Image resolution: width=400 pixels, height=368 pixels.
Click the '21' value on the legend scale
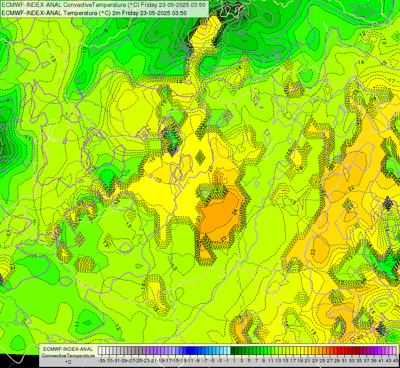point(308,361)
